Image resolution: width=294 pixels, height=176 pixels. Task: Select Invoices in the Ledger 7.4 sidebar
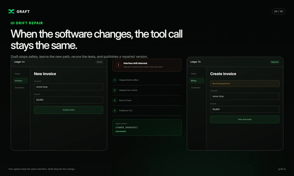tap(21, 80)
